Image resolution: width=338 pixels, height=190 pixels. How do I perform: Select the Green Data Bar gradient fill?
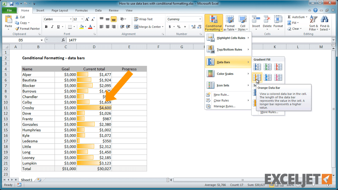coord(268,67)
